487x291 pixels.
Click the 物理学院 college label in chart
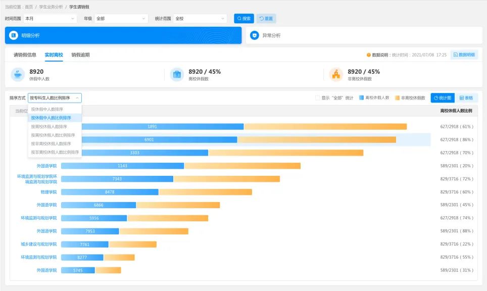48,192
